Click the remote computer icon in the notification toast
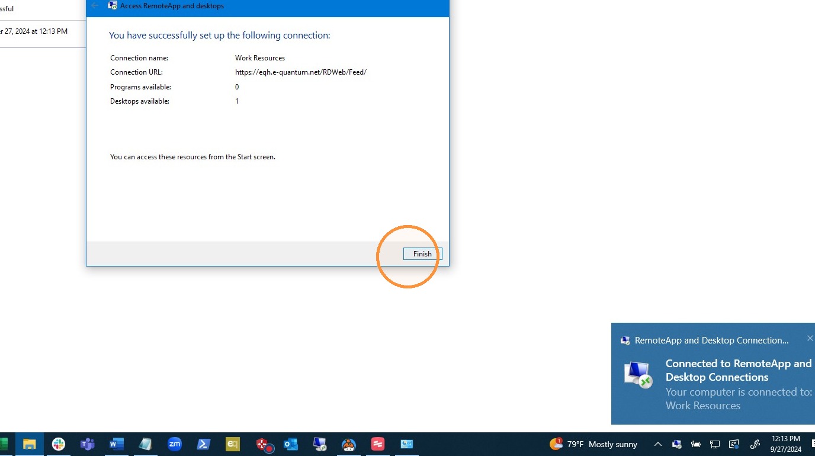The height and width of the screenshot is (456, 815). (x=638, y=375)
